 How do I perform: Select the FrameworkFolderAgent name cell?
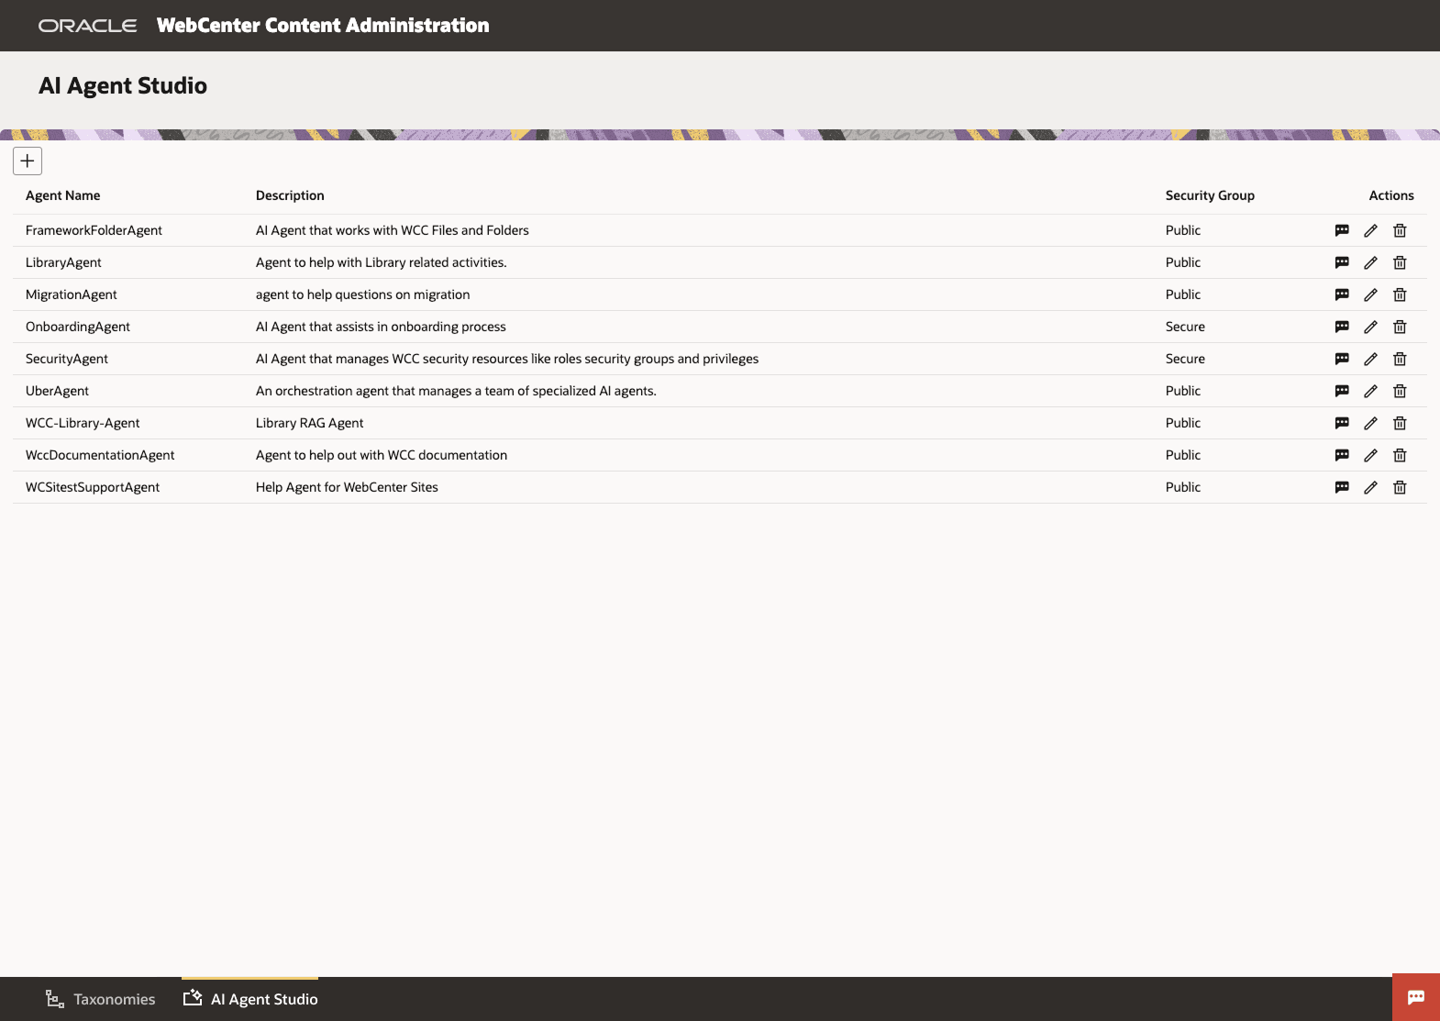(94, 230)
